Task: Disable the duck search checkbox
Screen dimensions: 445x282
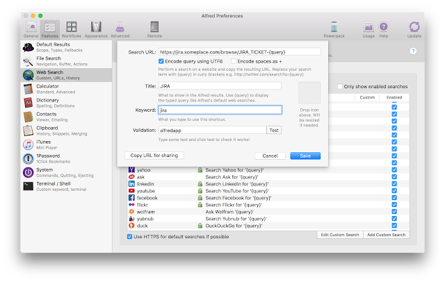Action: tap(394, 225)
